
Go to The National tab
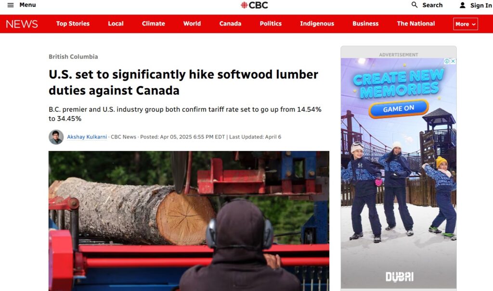pyautogui.click(x=415, y=24)
